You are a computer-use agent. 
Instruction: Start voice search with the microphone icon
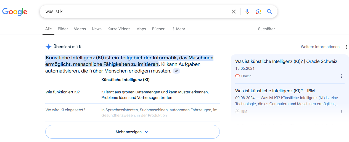coord(247,12)
